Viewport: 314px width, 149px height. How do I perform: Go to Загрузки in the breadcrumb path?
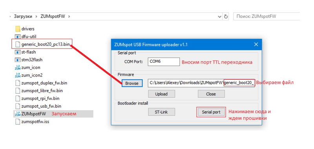click(23, 16)
